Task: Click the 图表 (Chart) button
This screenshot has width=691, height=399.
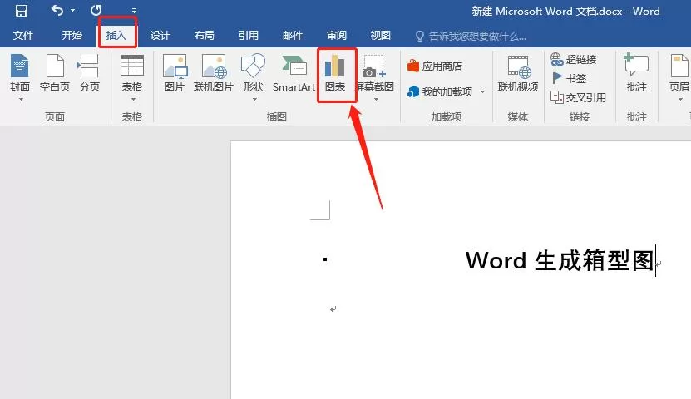Action: pyautogui.click(x=335, y=73)
